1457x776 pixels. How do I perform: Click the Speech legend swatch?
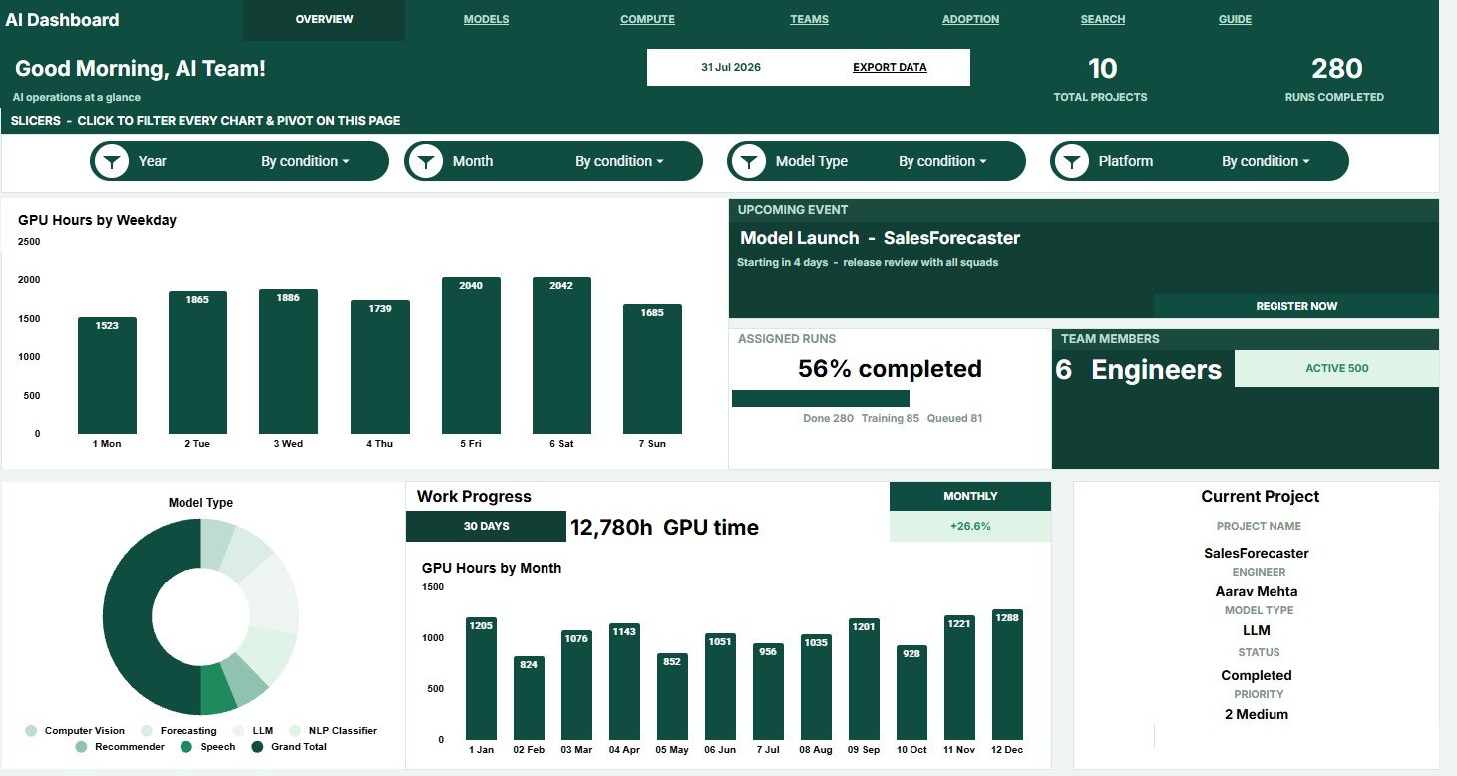[186, 746]
